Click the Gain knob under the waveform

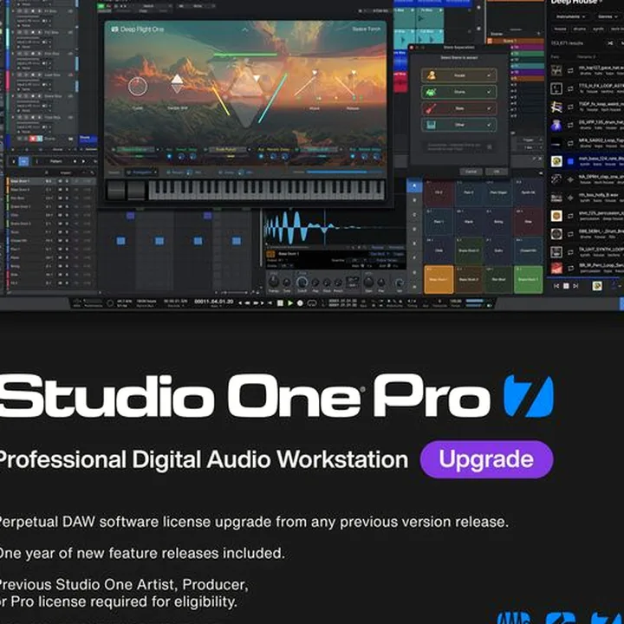point(369,282)
